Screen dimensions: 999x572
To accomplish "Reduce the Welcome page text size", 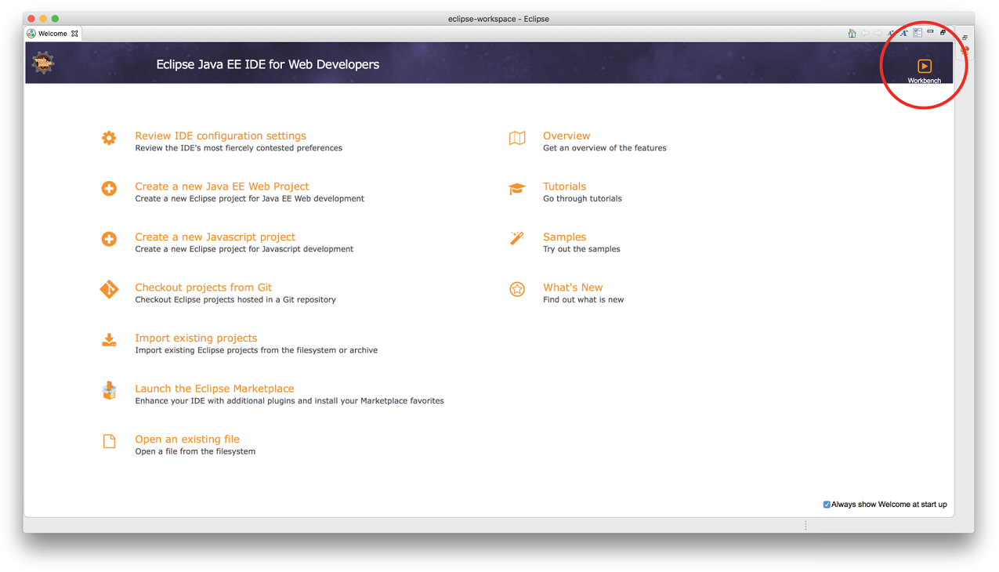I will (891, 33).
